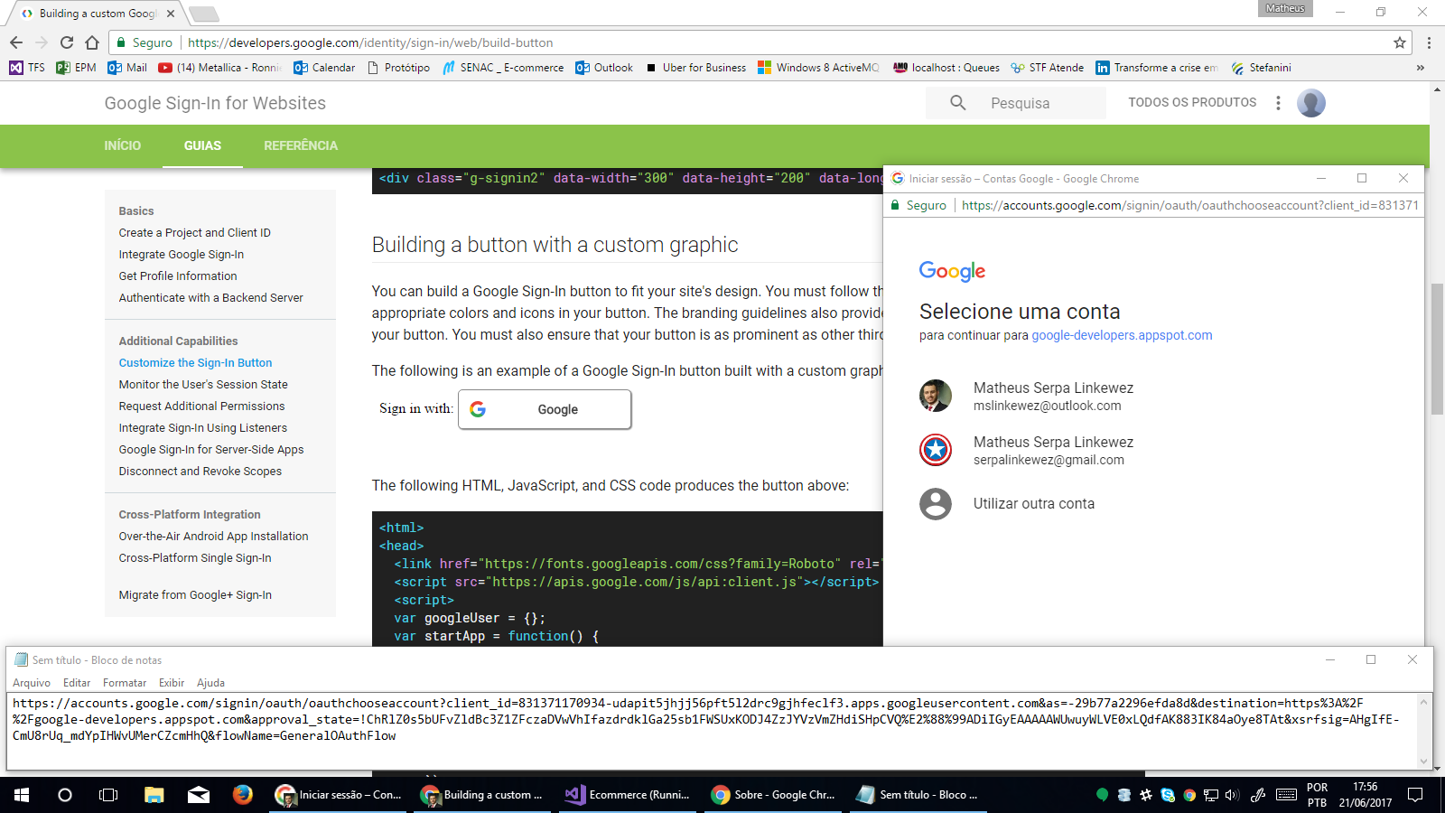The width and height of the screenshot is (1445, 813).
Task: Click the "Seguro" padlock icon in address bar
Action: [x=120, y=42]
